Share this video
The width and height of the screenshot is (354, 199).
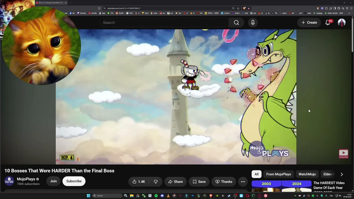coord(176,182)
